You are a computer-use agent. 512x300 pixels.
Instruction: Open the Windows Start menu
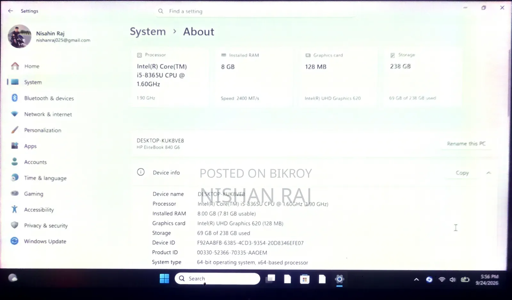tap(164, 279)
